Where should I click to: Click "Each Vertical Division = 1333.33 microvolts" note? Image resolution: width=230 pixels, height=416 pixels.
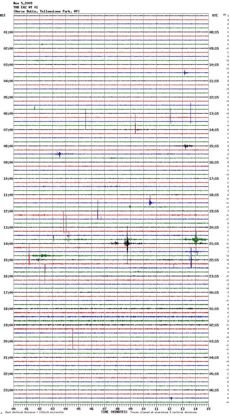click(x=34, y=412)
